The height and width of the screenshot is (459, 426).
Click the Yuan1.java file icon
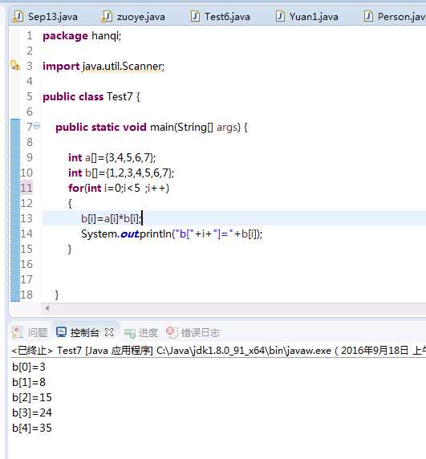(280, 16)
